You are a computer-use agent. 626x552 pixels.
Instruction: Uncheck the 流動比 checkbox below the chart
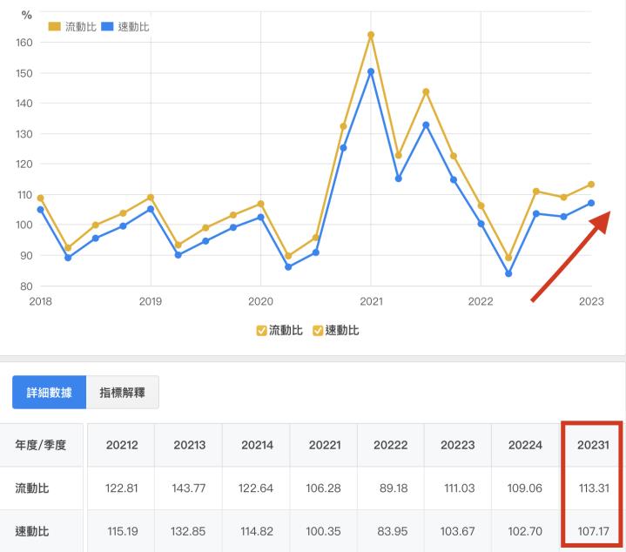(x=262, y=330)
